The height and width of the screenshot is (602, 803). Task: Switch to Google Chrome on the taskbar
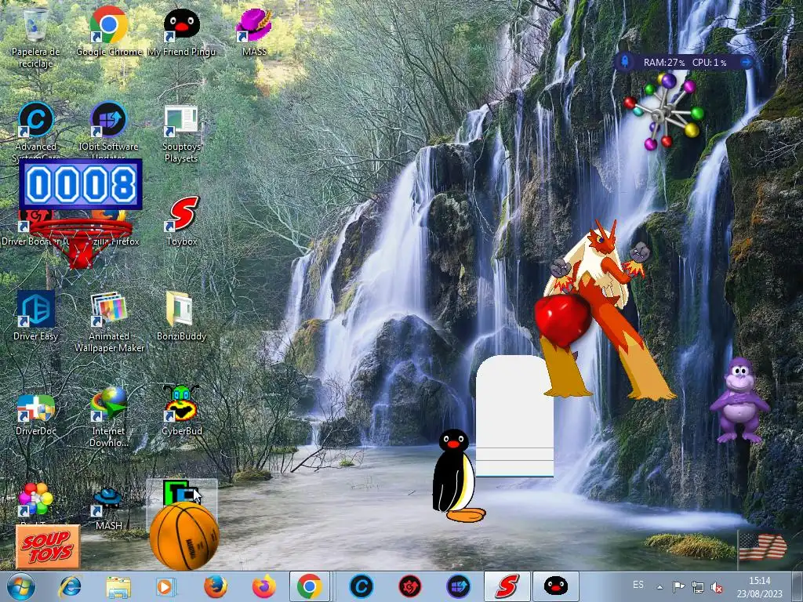coord(309,586)
